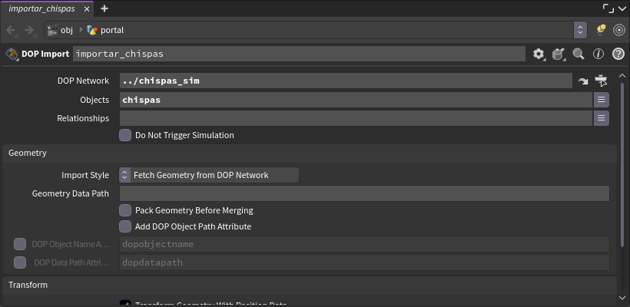Close the importar_chispas tab
Viewport: 630px width, 307px height.
(87, 9)
